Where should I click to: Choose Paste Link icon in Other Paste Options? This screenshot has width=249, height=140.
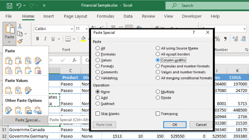coord(18,110)
